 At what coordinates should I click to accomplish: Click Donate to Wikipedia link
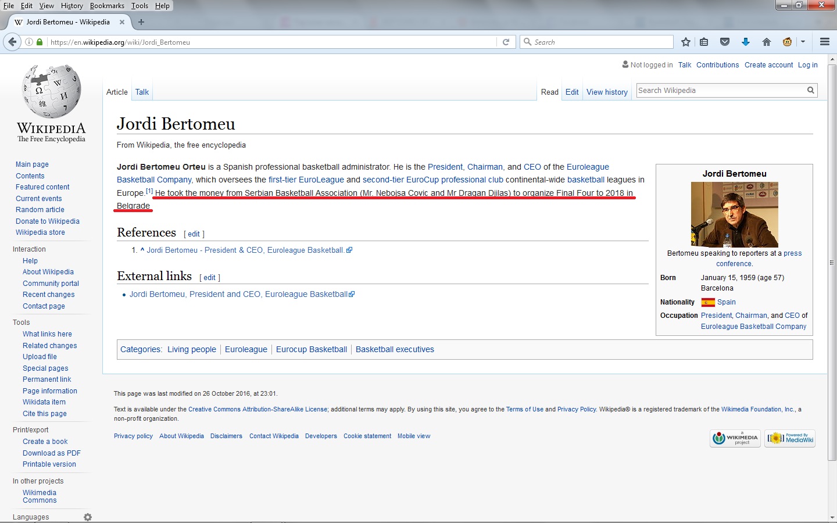click(x=48, y=221)
